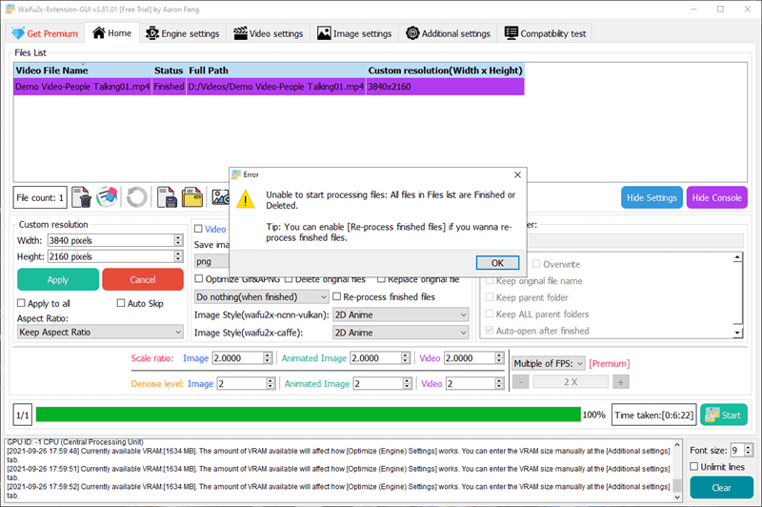This screenshot has width=762, height=507.
Task: Click the Height spin box arrows
Action: (x=178, y=256)
